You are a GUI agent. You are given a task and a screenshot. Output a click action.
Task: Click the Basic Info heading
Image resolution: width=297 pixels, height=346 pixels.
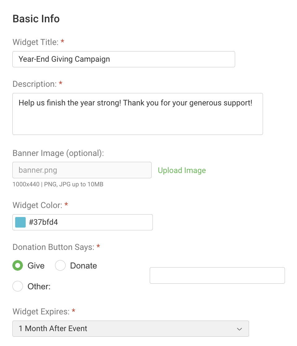click(36, 19)
